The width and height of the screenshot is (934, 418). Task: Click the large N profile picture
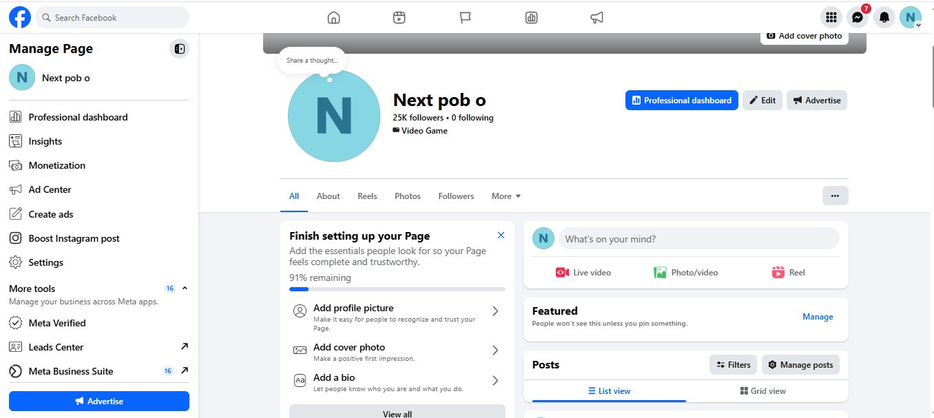point(333,116)
